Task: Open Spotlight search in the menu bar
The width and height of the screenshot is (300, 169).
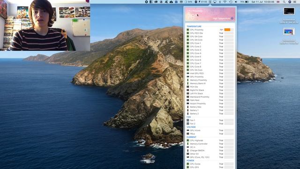Action: 284,2
